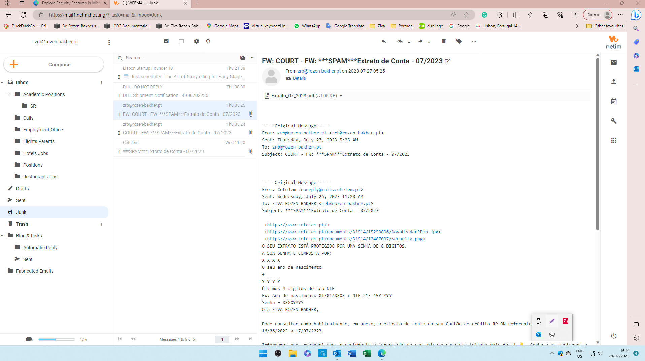The height and width of the screenshot is (361, 645).
Task: Click the netim logo
Action: click(x=614, y=42)
